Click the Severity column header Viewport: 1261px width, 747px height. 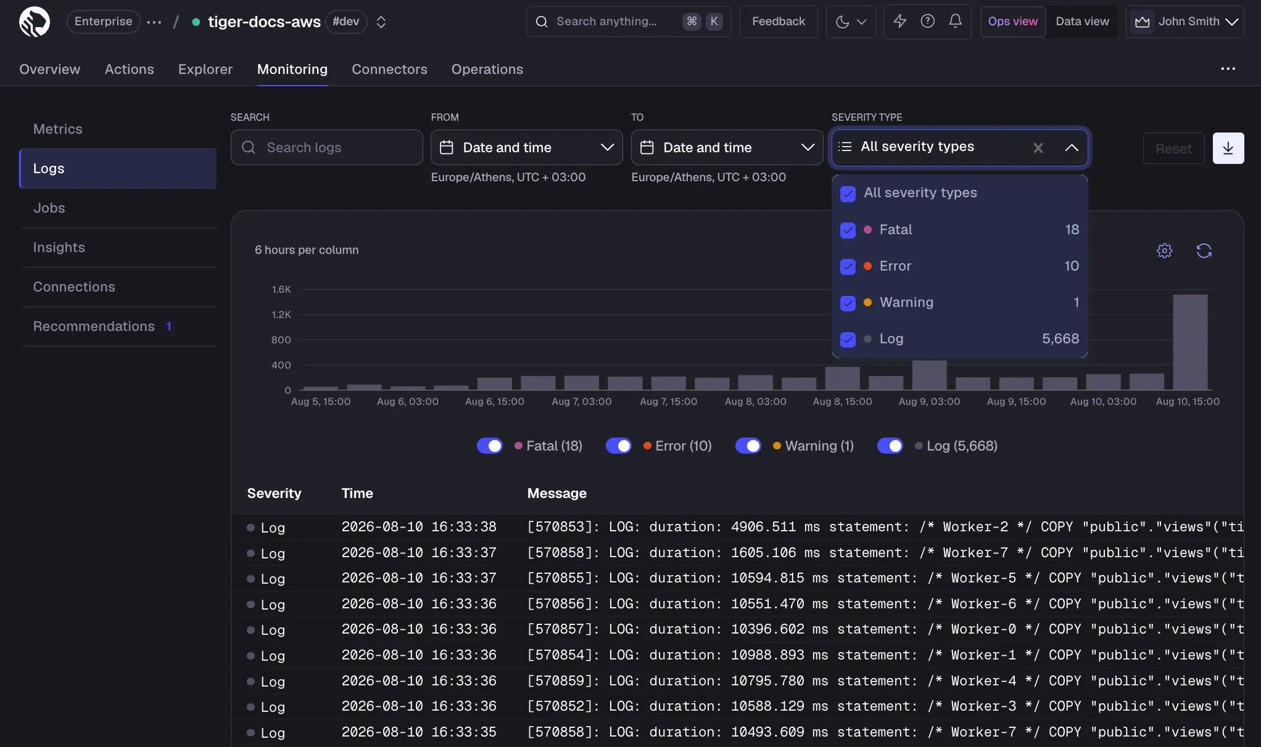[274, 493]
